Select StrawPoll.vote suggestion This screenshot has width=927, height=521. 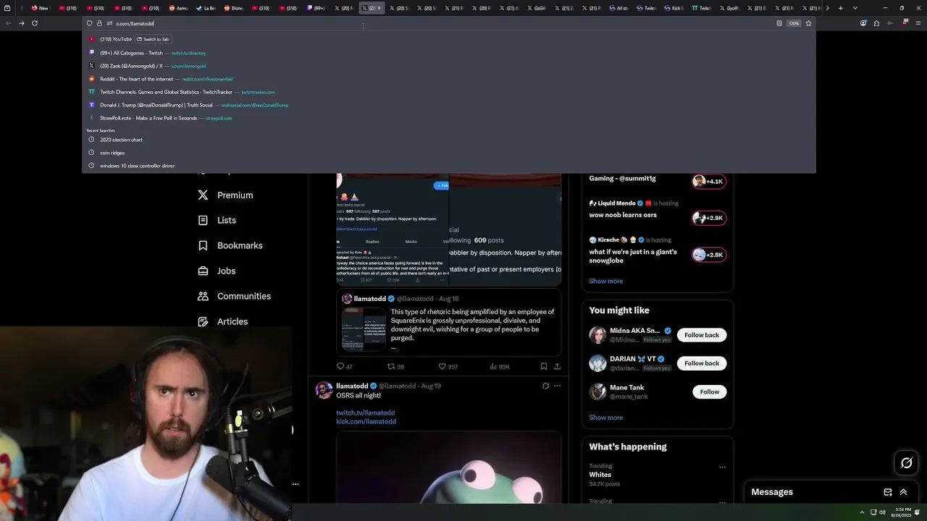(448, 118)
